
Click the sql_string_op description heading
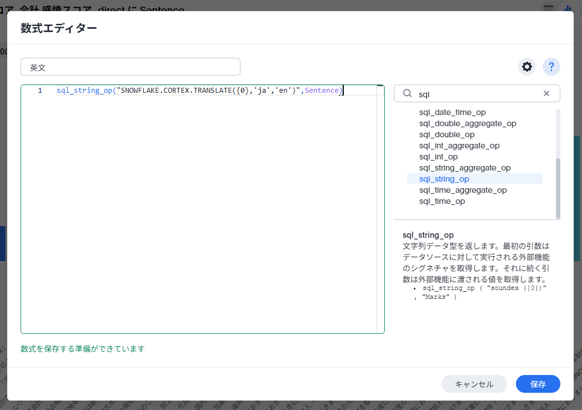click(x=428, y=234)
